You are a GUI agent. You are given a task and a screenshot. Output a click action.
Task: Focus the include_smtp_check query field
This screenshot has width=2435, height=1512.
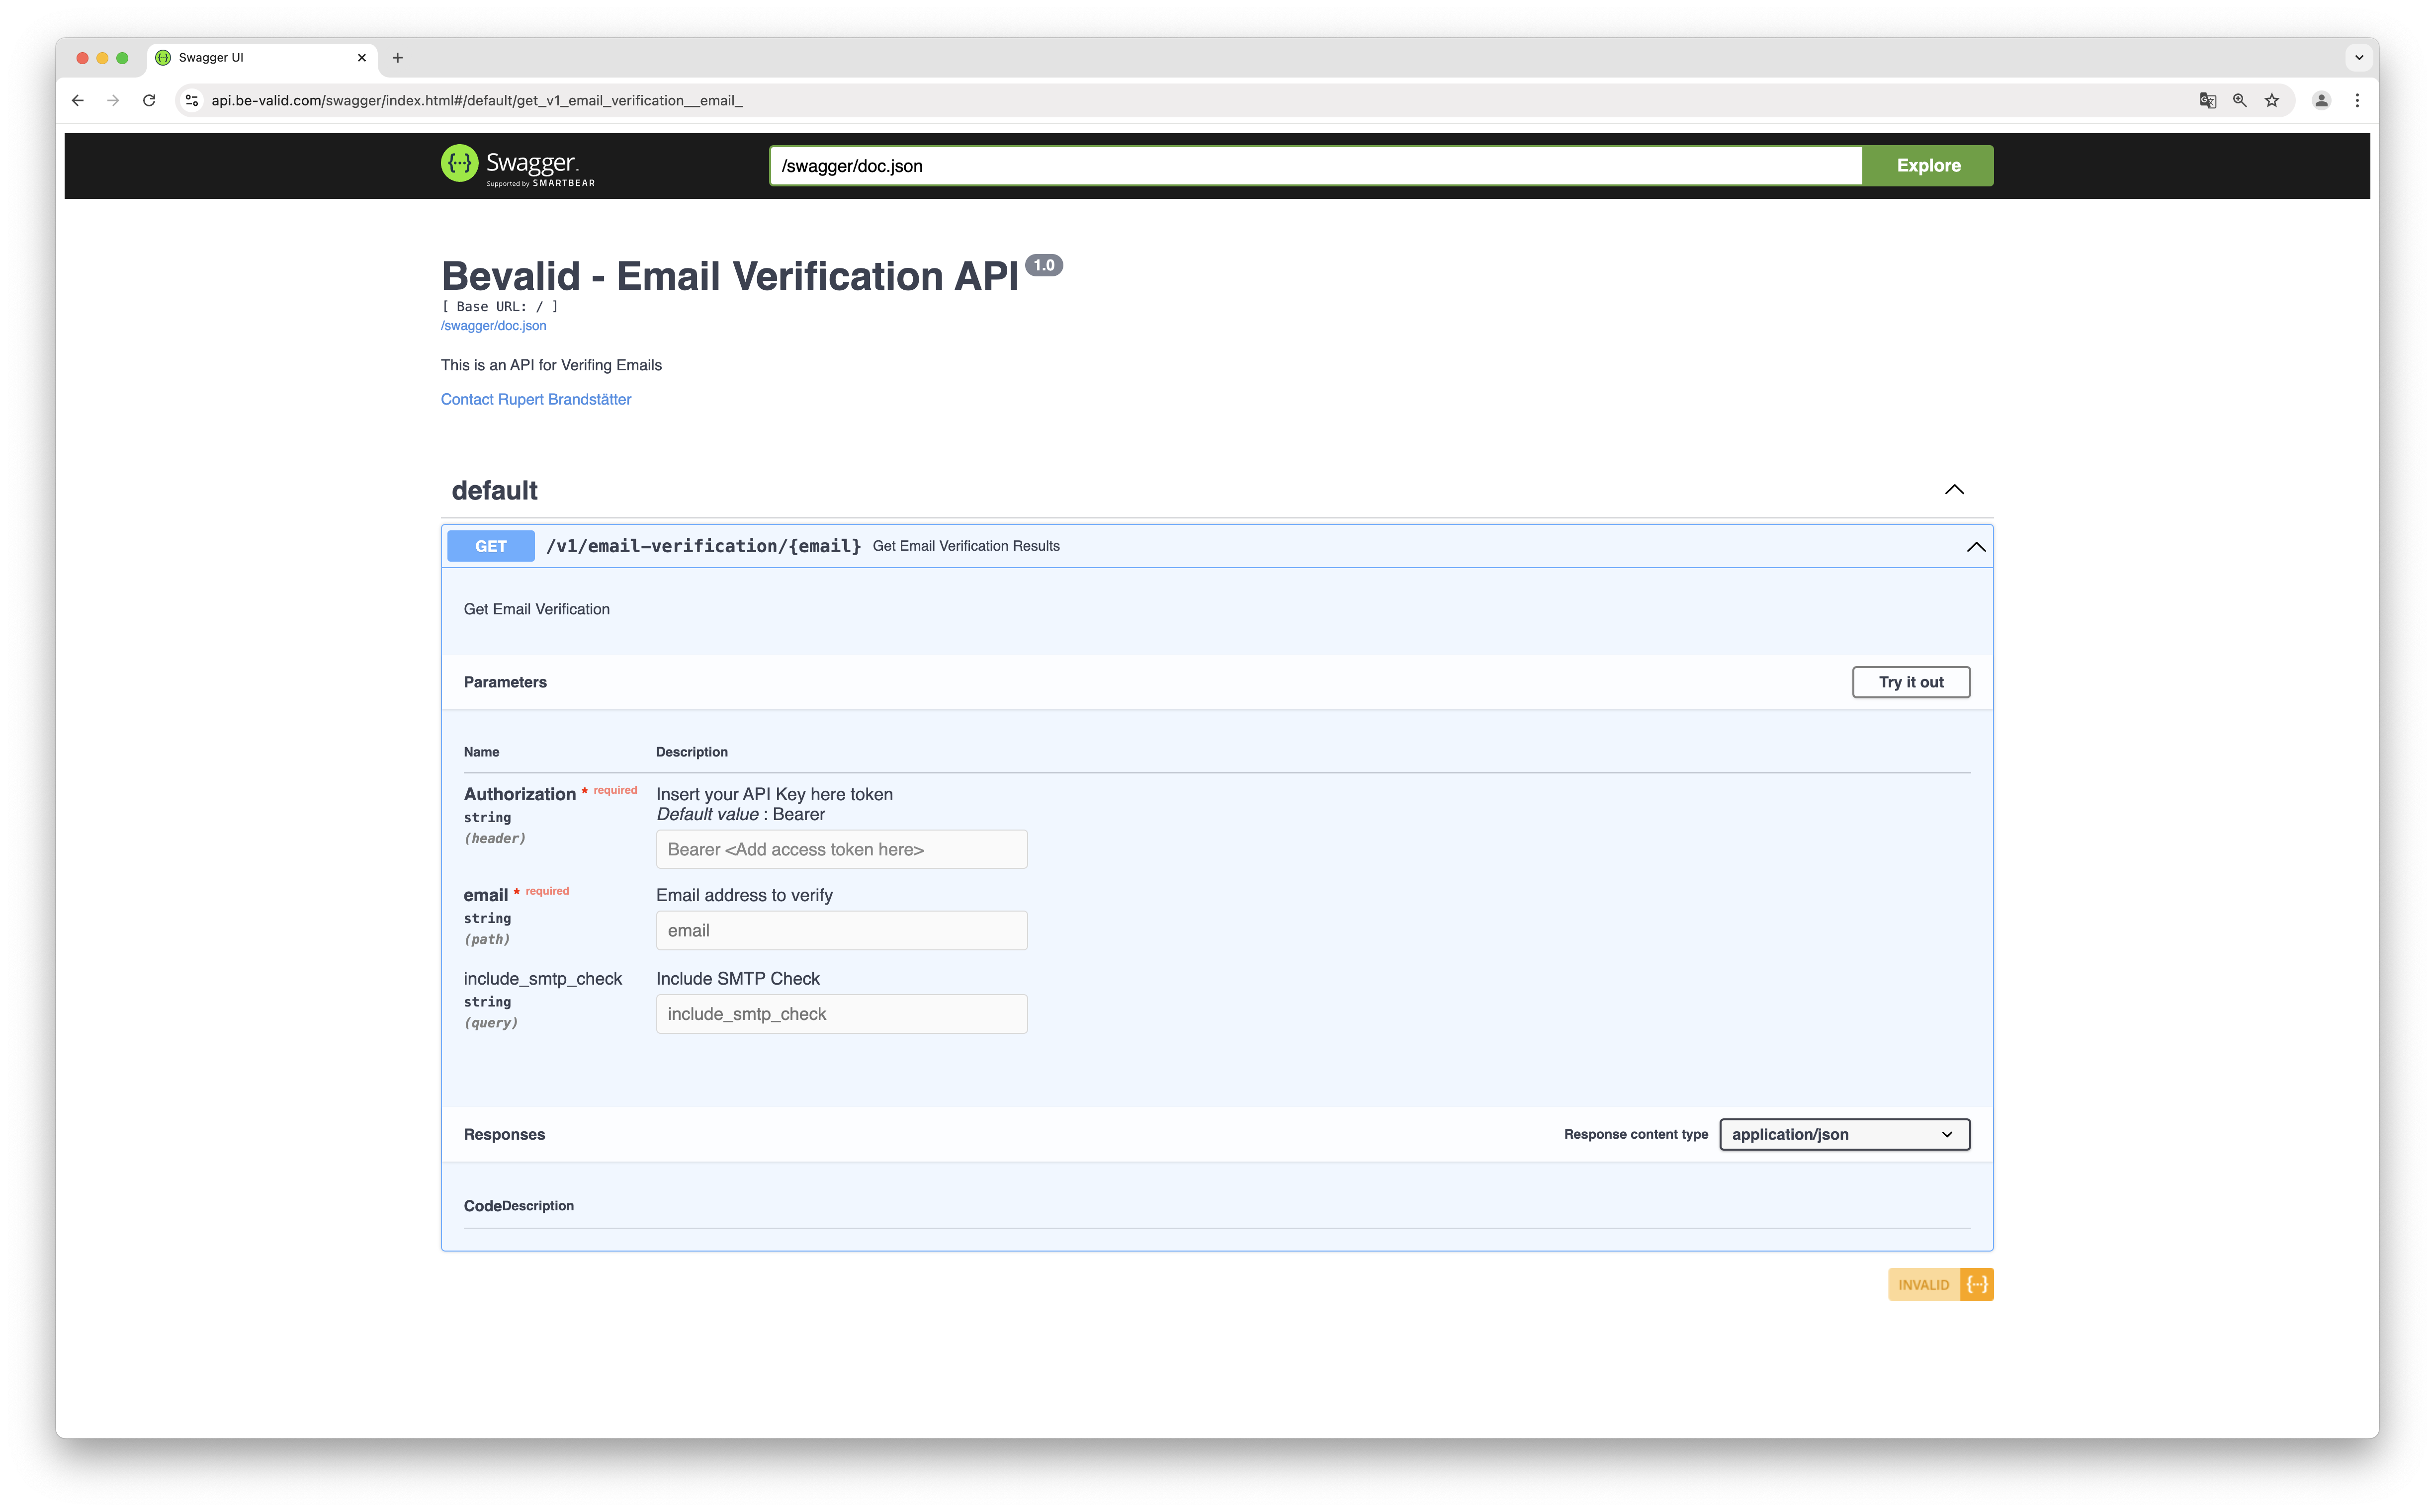coord(842,1014)
